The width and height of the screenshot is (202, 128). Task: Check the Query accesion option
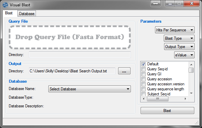143,79
